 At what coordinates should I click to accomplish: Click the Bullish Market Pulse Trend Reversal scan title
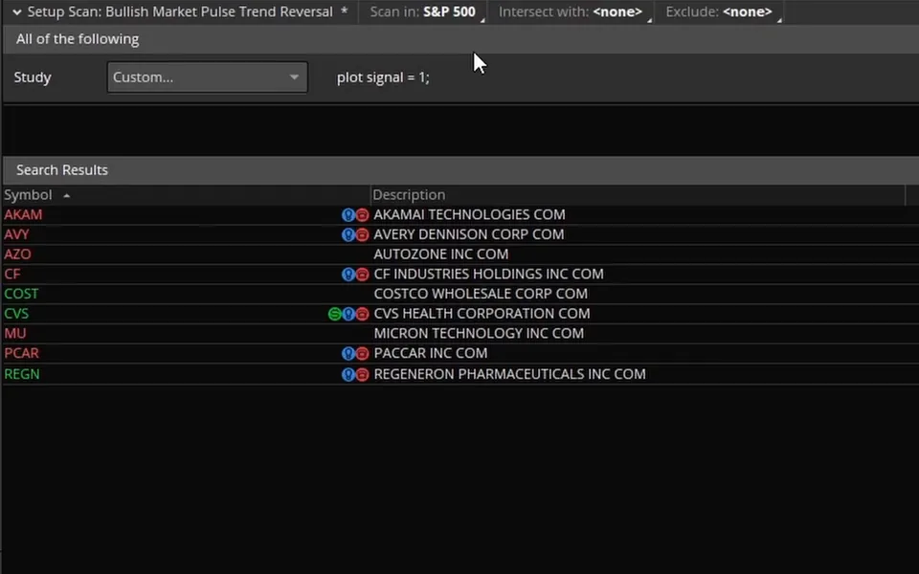219,11
